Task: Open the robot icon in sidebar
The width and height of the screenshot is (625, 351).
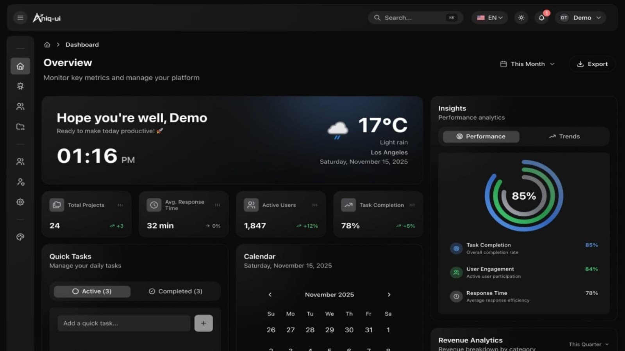Action: (x=20, y=86)
